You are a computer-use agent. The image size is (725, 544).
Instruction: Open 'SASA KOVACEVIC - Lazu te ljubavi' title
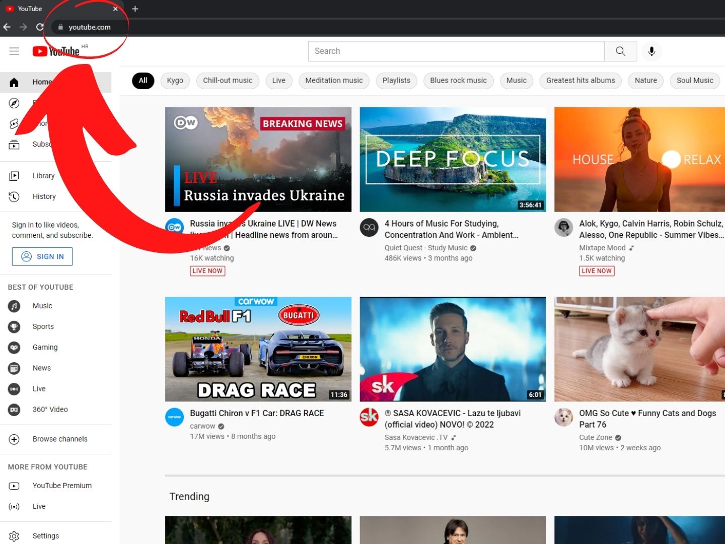click(x=453, y=419)
